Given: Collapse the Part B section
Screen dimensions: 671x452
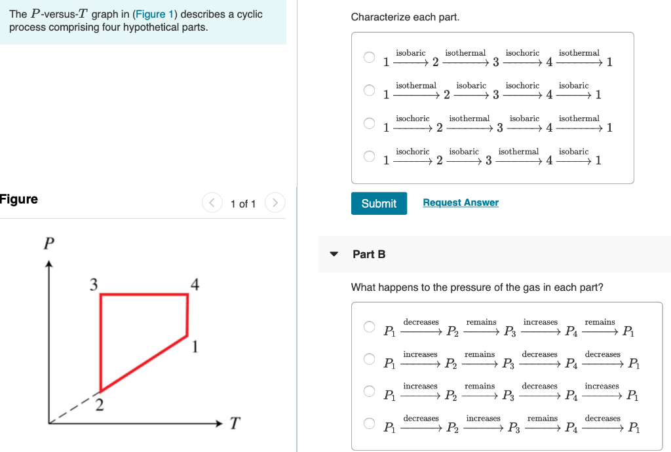Looking at the screenshot, I should (334, 254).
